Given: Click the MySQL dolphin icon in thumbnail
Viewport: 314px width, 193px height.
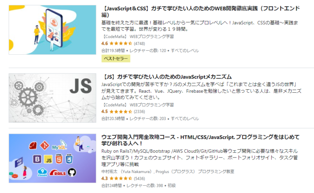Looking at the screenshot, I should 59,145.
